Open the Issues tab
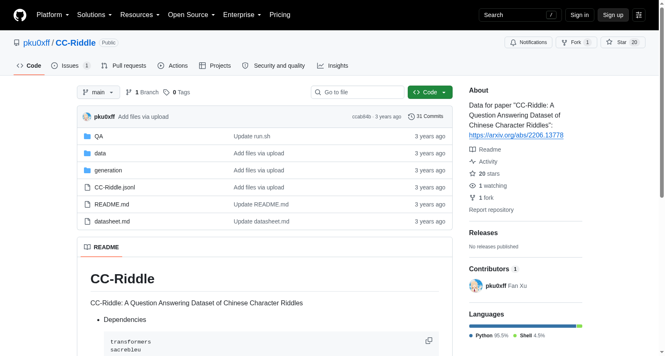The height and width of the screenshot is (356, 665). coord(71,66)
